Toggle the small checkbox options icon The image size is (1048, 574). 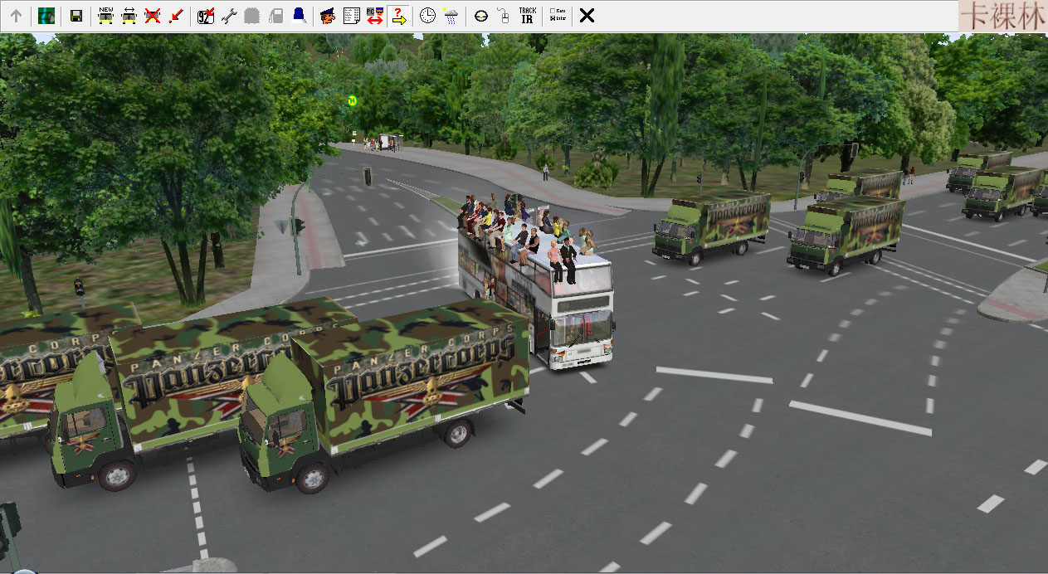point(557,16)
